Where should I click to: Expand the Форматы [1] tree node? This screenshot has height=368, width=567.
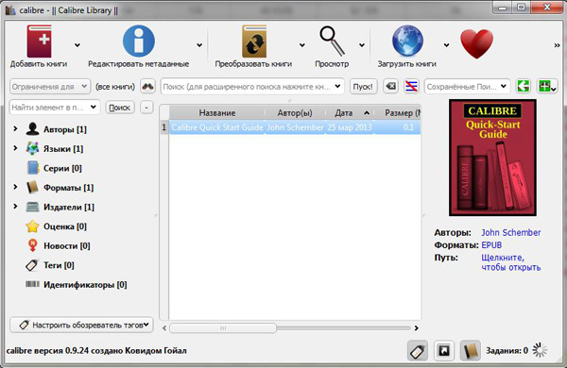point(15,187)
